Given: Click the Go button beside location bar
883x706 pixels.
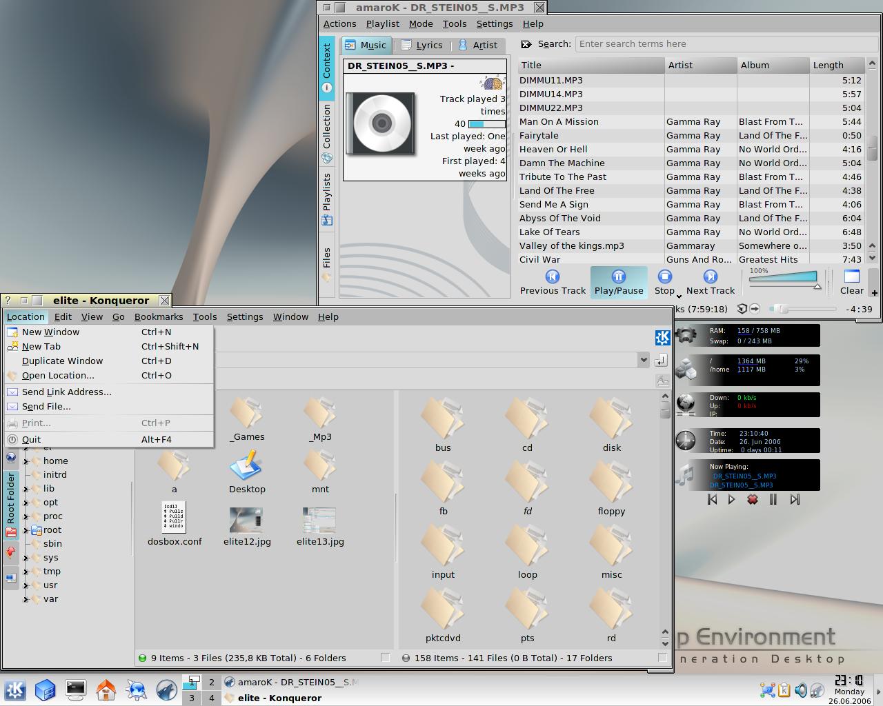Looking at the screenshot, I should point(661,359).
